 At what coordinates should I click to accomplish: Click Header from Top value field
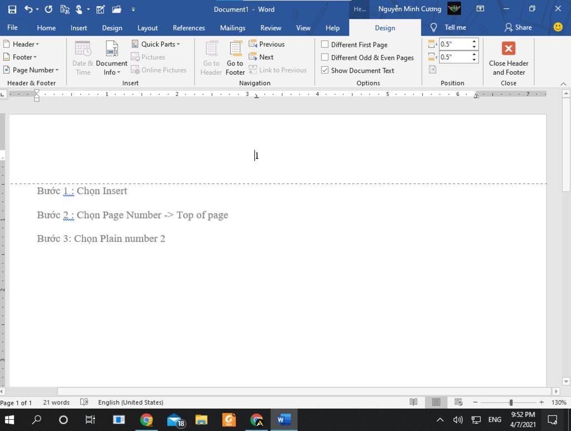click(x=455, y=44)
